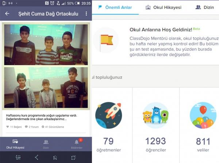
Task: Open the 2 Yorum comments
Action: coord(32,127)
